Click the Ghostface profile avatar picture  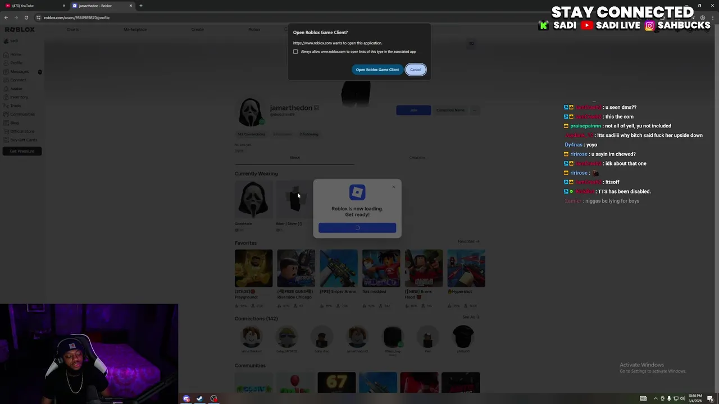[x=251, y=112]
